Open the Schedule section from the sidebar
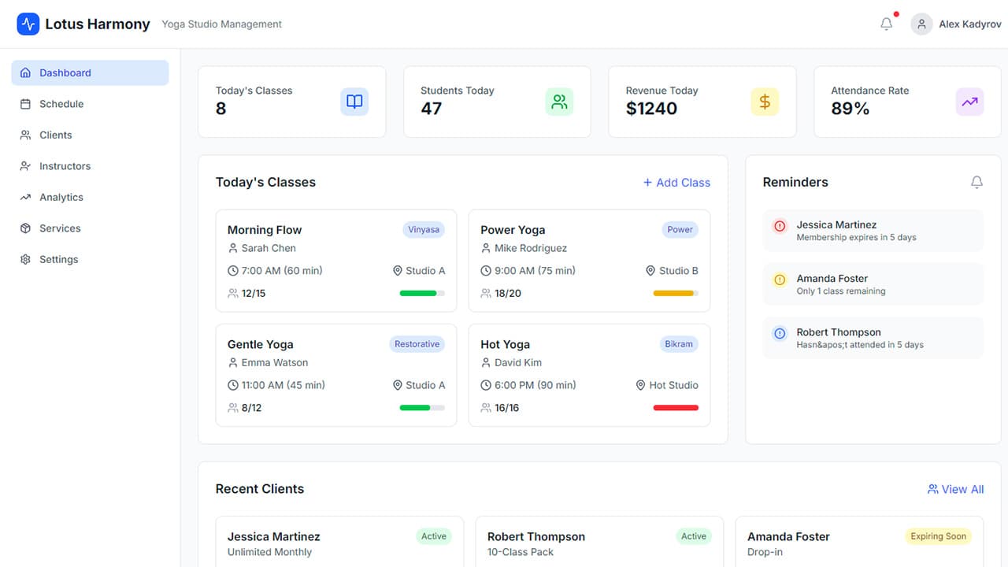This screenshot has height=567, width=1008. [x=61, y=103]
